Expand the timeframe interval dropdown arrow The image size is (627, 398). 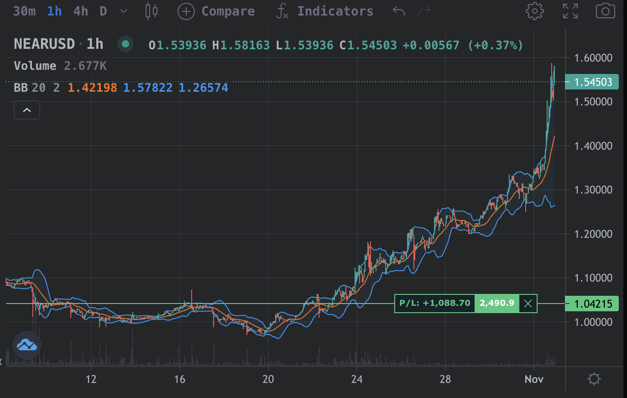point(124,11)
